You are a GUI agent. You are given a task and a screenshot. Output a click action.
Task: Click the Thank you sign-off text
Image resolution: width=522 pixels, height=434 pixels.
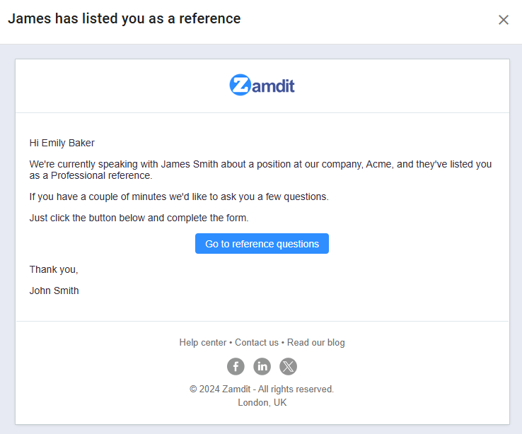pyautogui.click(x=54, y=269)
